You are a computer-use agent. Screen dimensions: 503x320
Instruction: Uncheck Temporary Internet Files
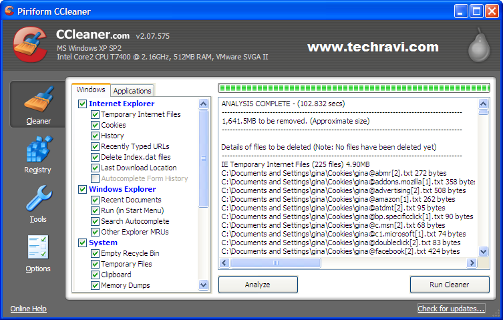[x=95, y=115]
